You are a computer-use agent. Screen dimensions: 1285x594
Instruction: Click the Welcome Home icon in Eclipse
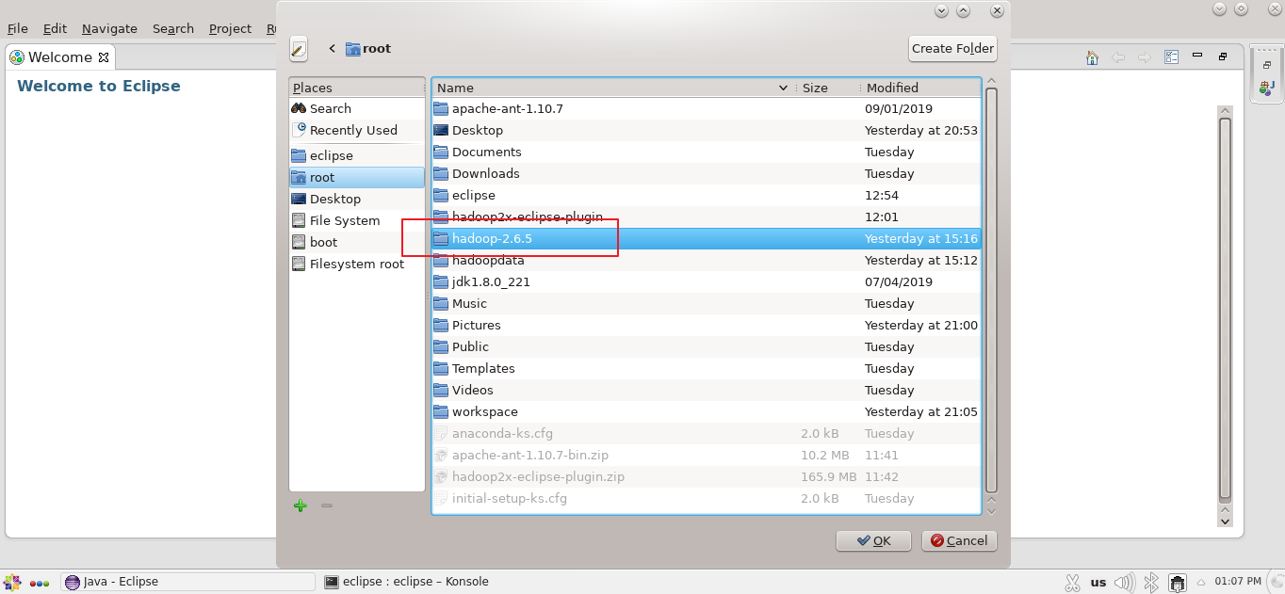point(1092,57)
